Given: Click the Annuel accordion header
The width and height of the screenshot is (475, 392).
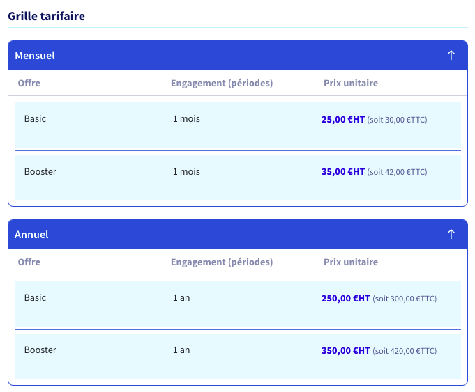Looking at the screenshot, I should (x=238, y=234).
